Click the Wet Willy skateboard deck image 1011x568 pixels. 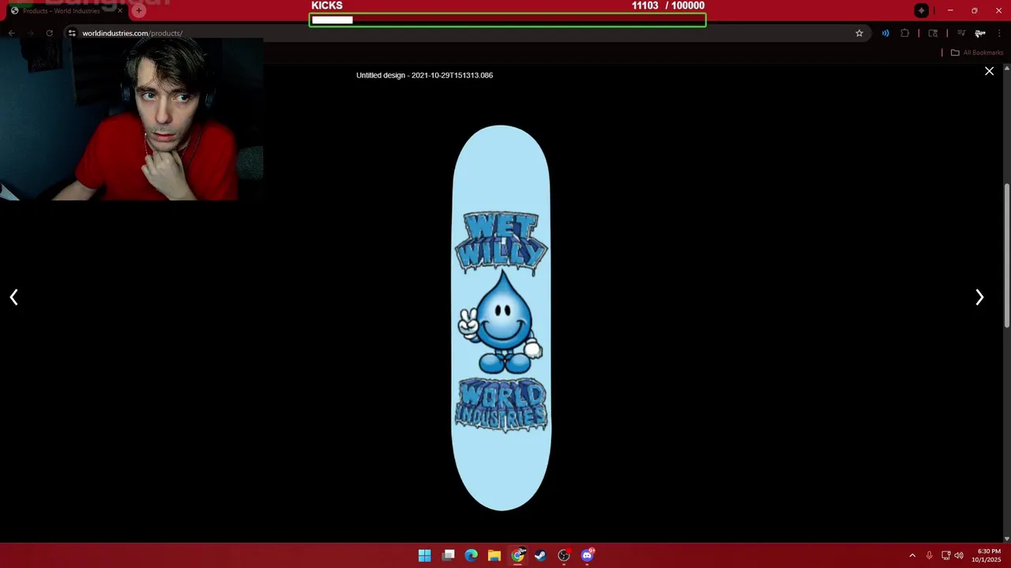[501, 318]
